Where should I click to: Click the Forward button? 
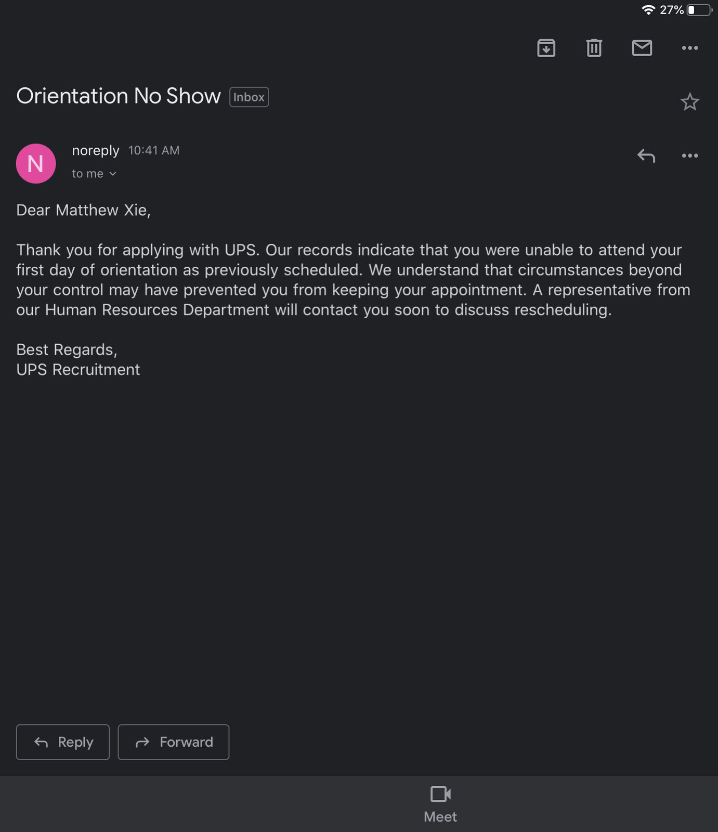174,742
